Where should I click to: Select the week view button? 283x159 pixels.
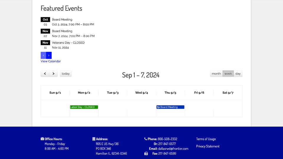tap(228, 74)
